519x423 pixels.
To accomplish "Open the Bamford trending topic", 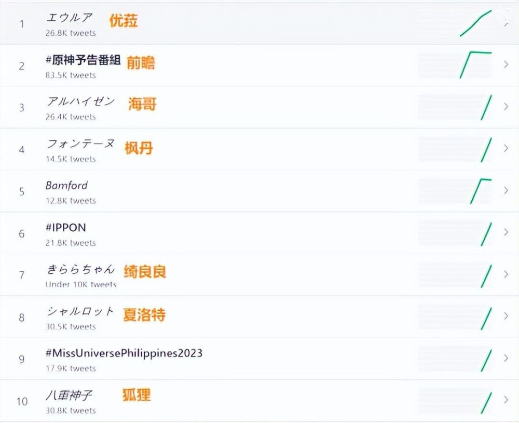I will pos(66,186).
